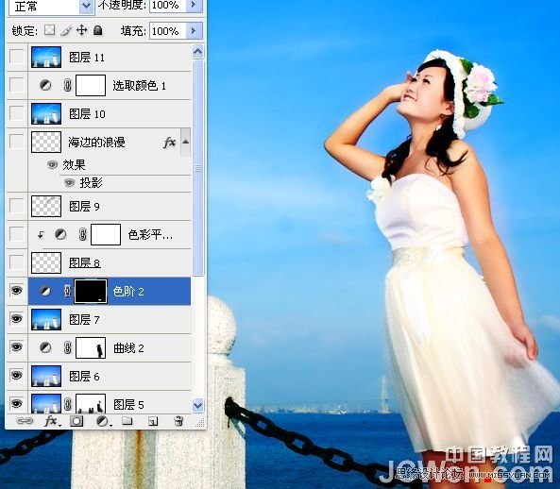Click the new group folder icon
Viewport: 560px width, 489px height.
pyautogui.click(x=127, y=421)
